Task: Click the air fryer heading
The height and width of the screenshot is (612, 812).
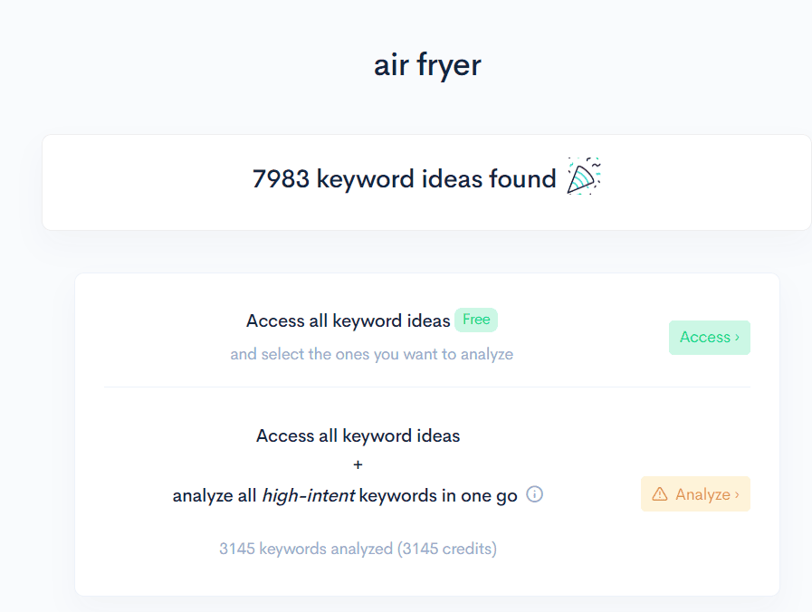Action: coord(426,63)
